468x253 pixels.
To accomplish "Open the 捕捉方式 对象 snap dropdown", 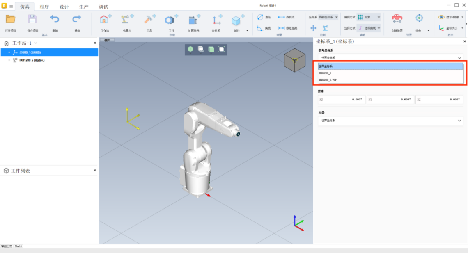I will coord(368,17).
